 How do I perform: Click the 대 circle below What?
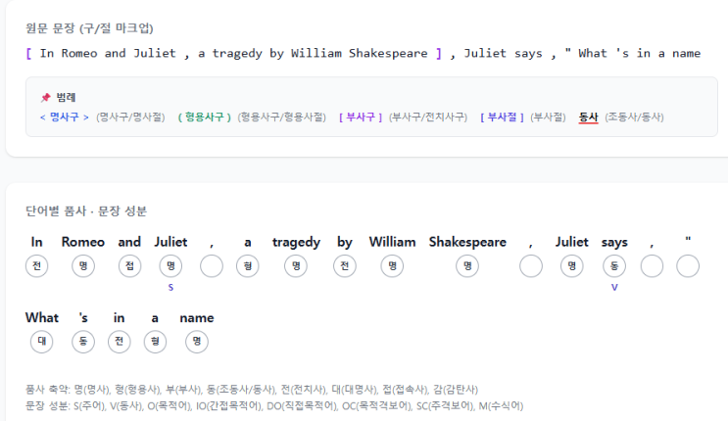click(42, 342)
